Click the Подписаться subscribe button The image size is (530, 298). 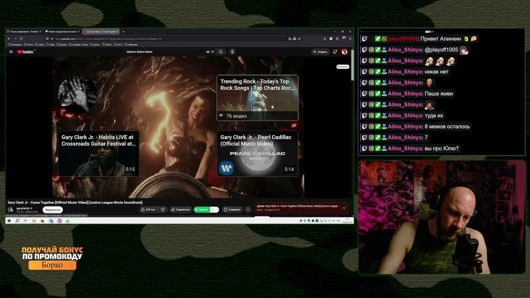(x=53, y=210)
